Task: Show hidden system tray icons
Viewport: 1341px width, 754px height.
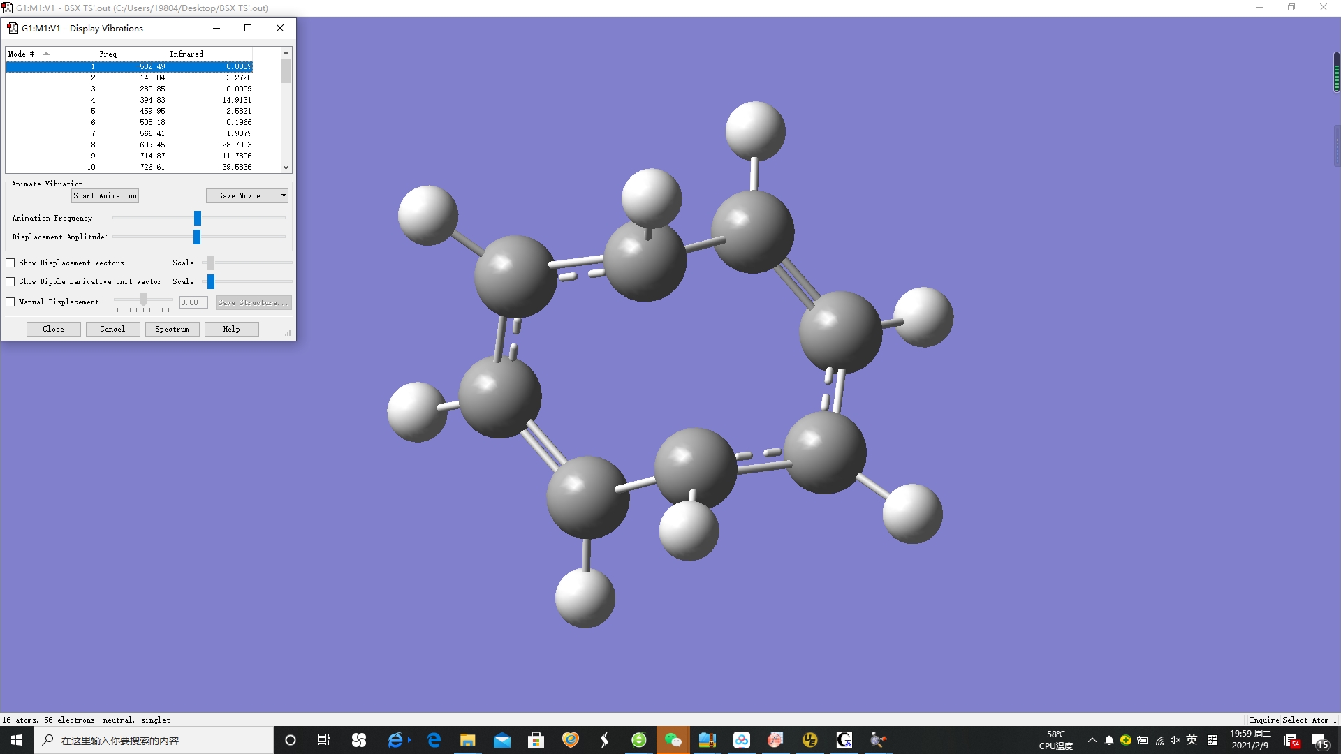Action: 1092,740
